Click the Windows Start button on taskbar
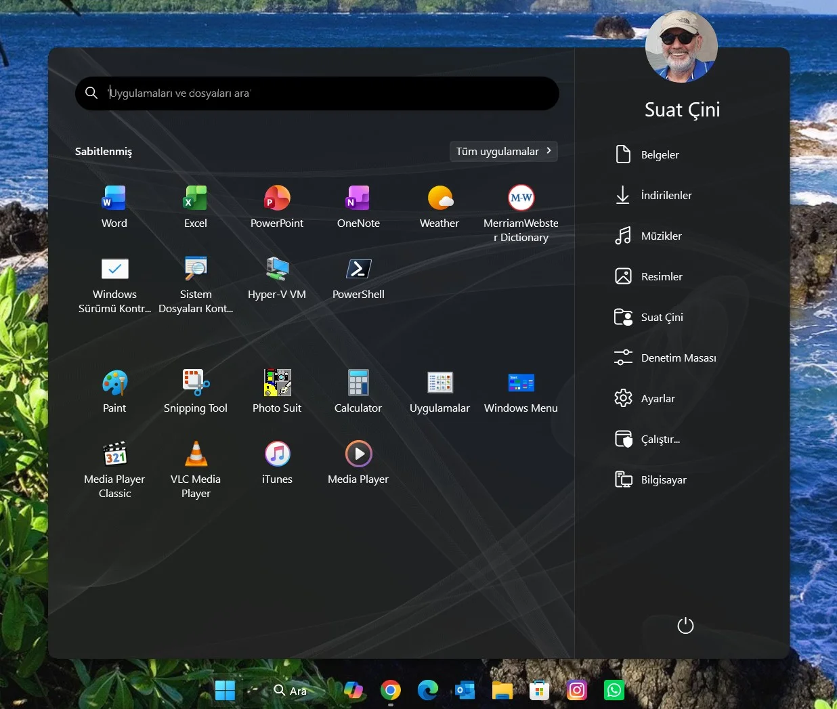837x709 pixels. coord(225,690)
